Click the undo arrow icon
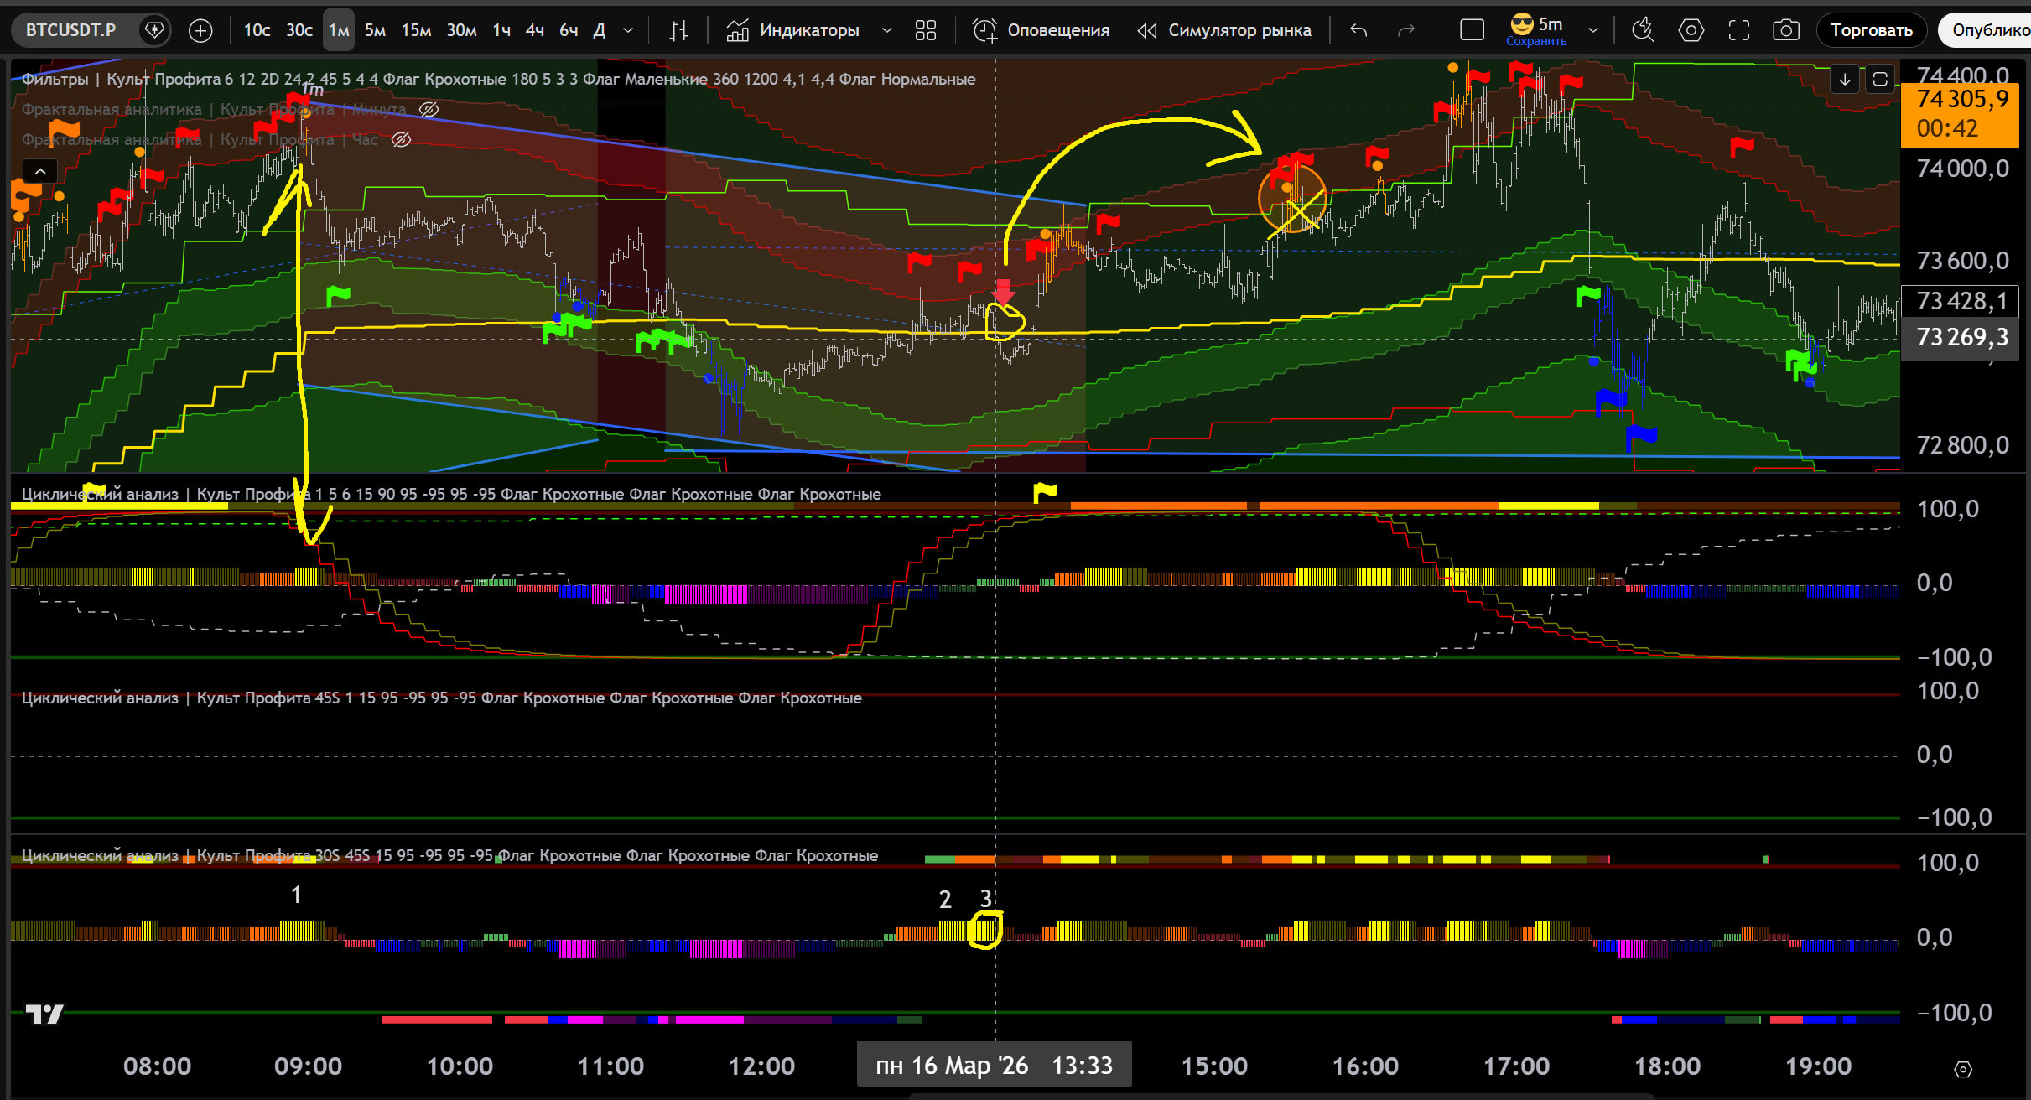The width and height of the screenshot is (2031, 1100). point(1358,31)
